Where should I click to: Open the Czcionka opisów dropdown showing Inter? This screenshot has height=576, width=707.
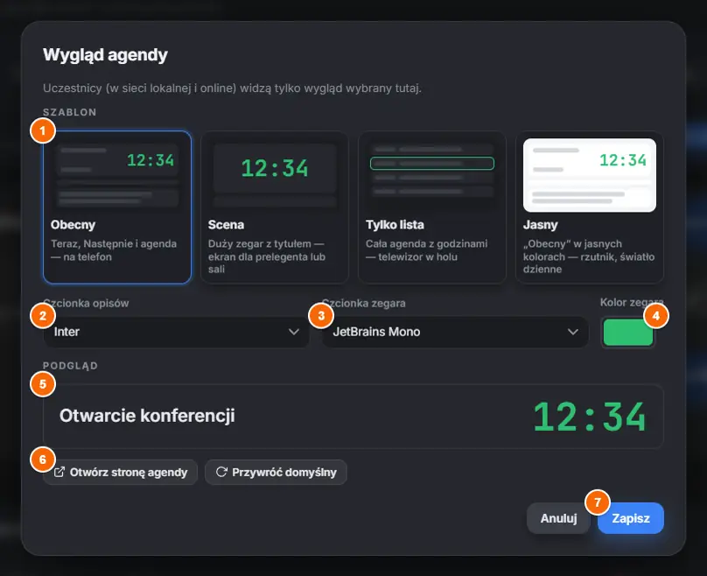pyautogui.click(x=176, y=332)
